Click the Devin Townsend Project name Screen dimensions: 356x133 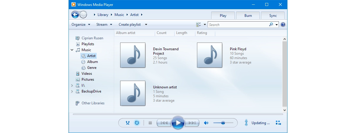coord(166,51)
